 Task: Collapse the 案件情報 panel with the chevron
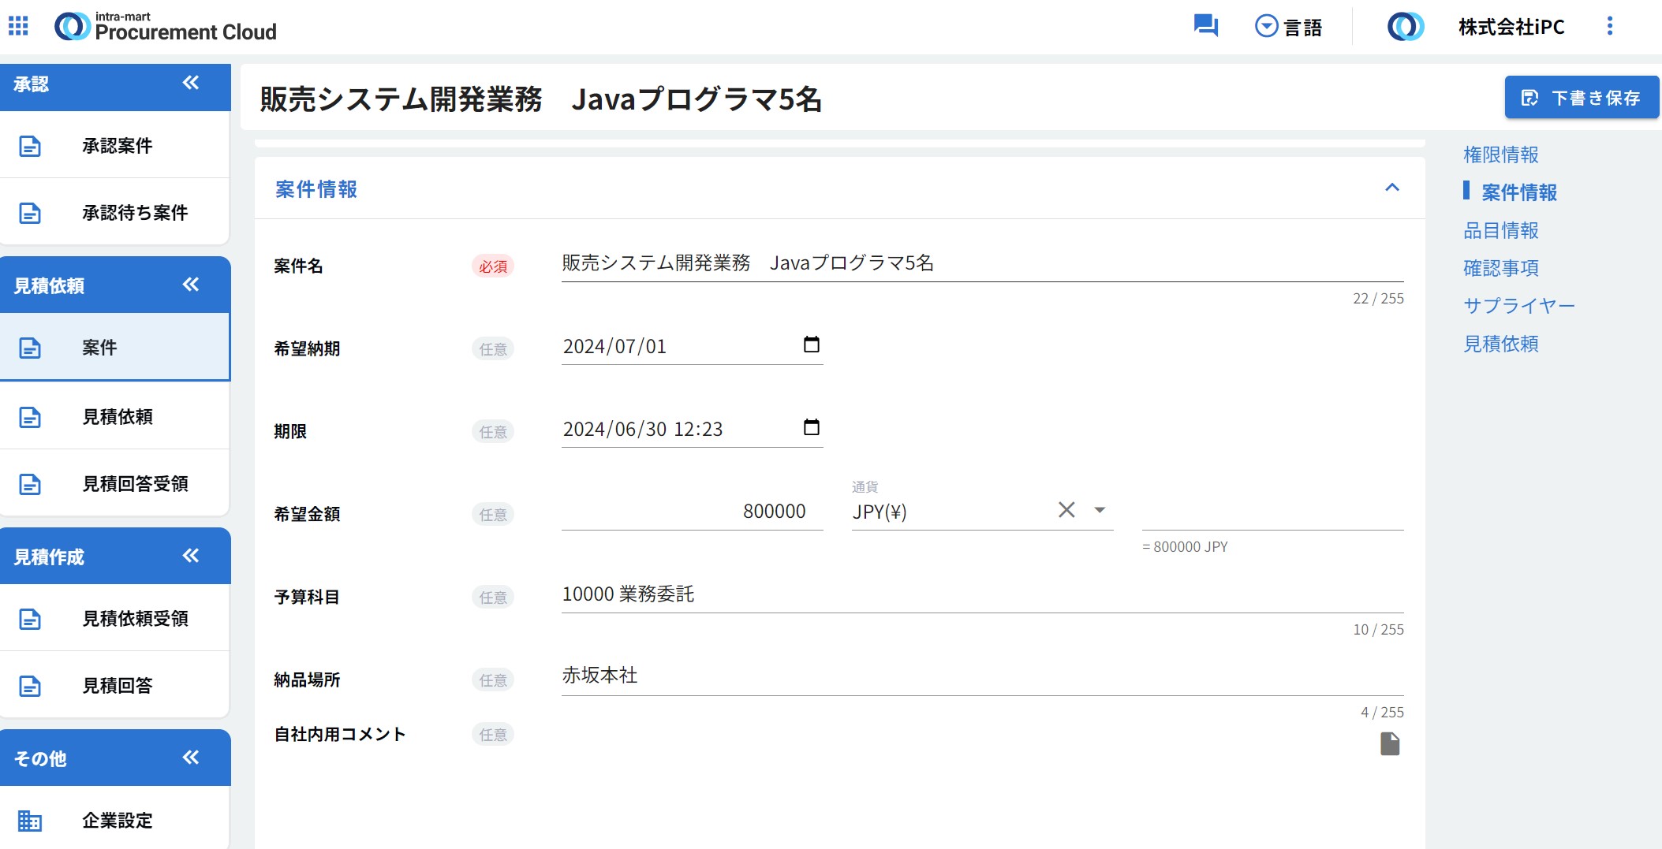1392,188
